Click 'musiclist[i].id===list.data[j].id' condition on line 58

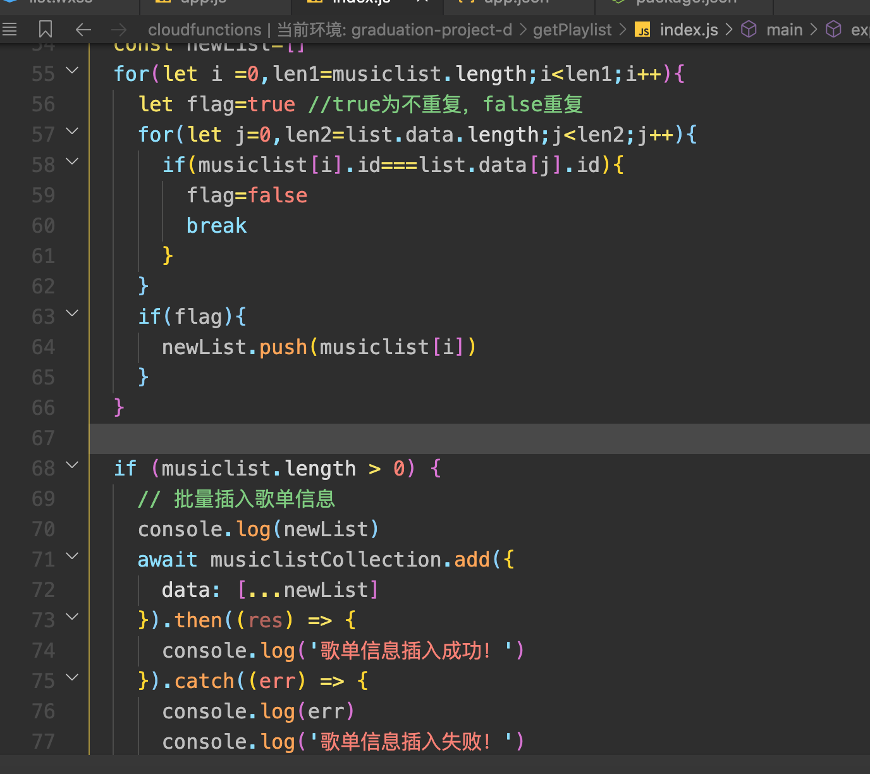[399, 165]
